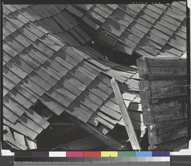Select the white swatch on the color bar
Screen dimensions: 191x166
(x=57, y=154)
